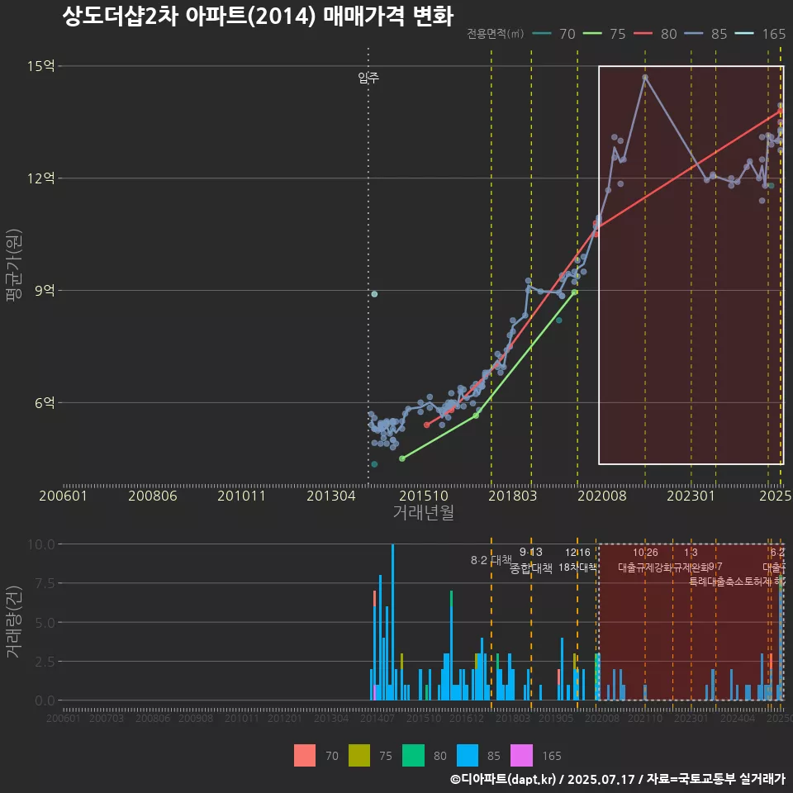Image resolution: width=793 pixels, height=793 pixels.
Task: Click the 1·3 policy date annotation
Action: pos(691,553)
